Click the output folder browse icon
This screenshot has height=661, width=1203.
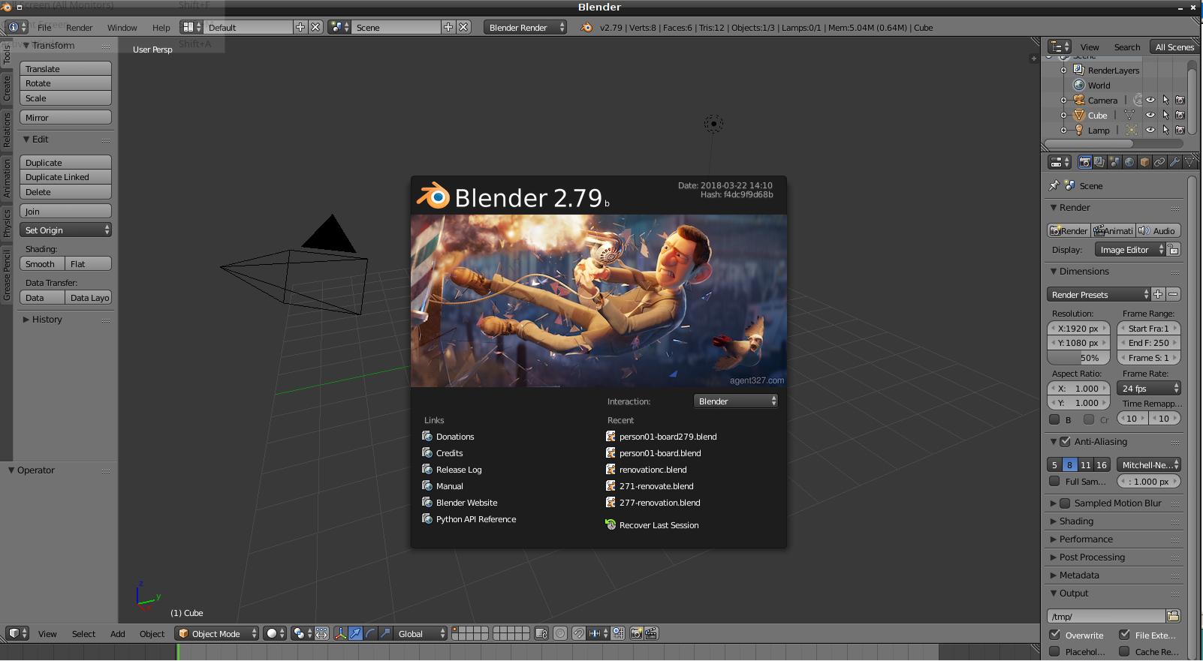coord(1172,616)
